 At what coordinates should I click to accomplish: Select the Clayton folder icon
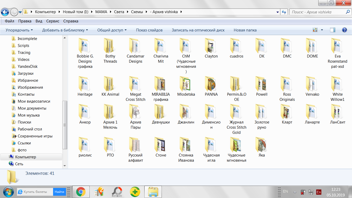pyautogui.click(x=211, y=45)
